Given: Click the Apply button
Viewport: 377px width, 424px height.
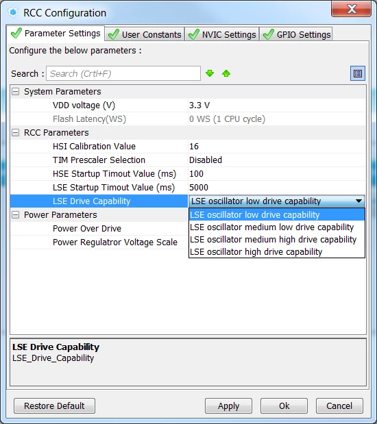Looking at the screenshot, I should tap(228, 406).
